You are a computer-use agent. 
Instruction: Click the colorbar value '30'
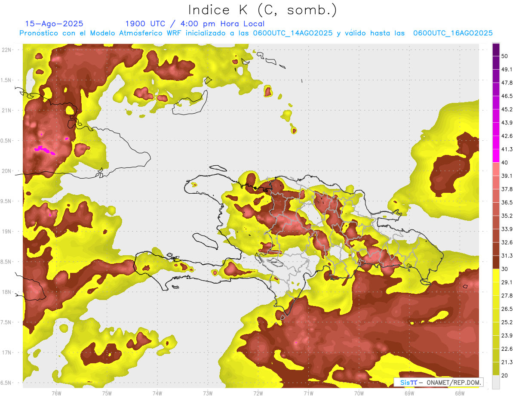[x=505, y=269]
